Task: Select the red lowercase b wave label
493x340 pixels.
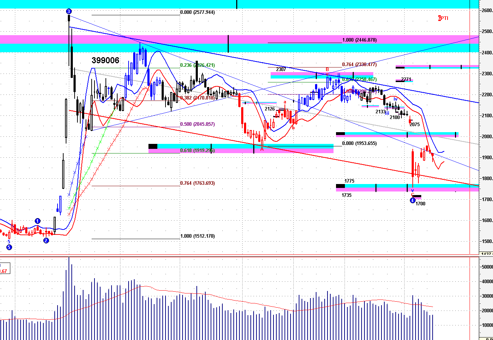Action: (293, 128)
